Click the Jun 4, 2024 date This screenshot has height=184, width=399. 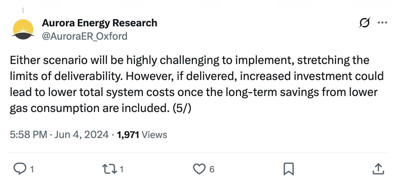[x=81, y=135]
